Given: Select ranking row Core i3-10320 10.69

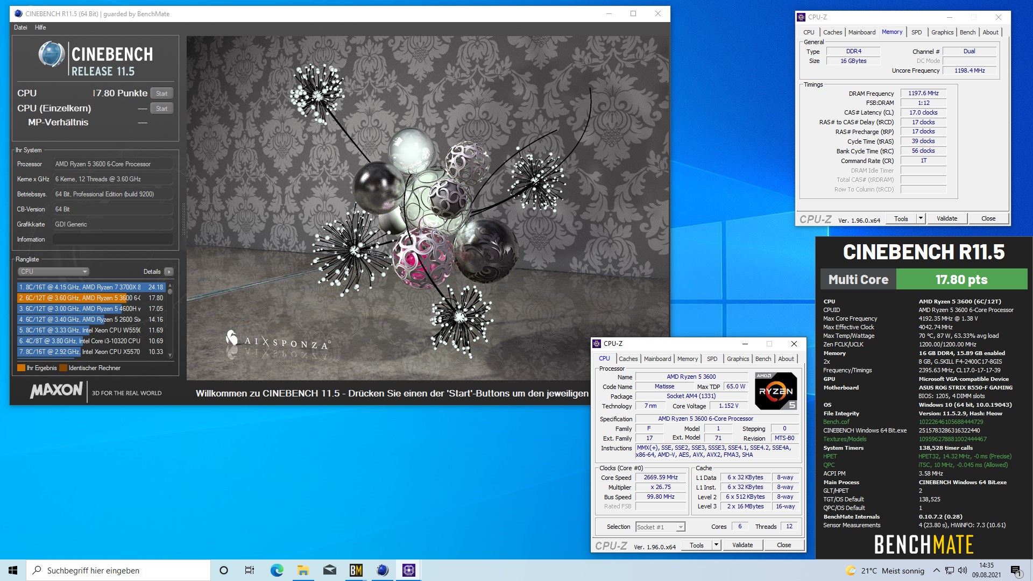Looking at the screenshot, I should click(x=91, y=341).
